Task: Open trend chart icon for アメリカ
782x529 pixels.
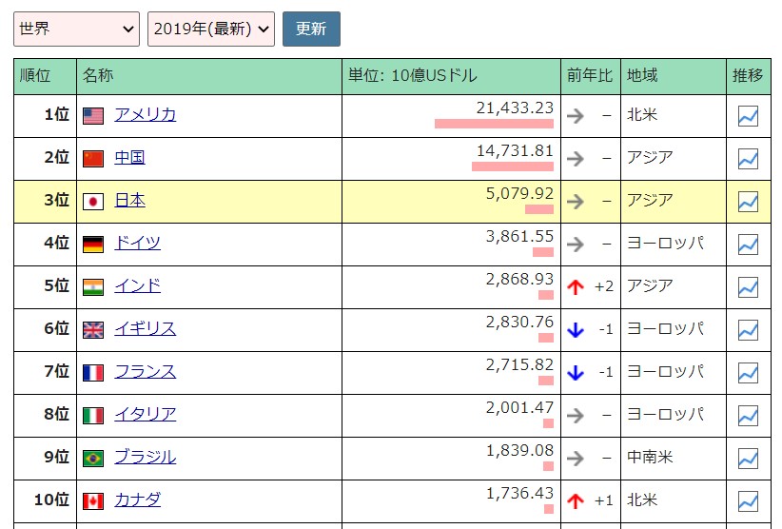Action: [748, 116]
